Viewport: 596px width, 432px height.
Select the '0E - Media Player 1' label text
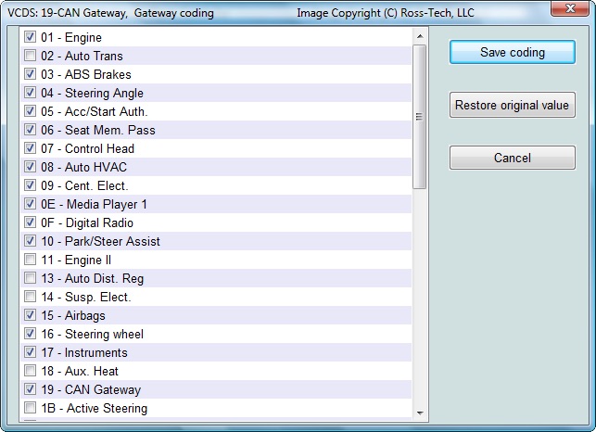(x=94, y=204)
